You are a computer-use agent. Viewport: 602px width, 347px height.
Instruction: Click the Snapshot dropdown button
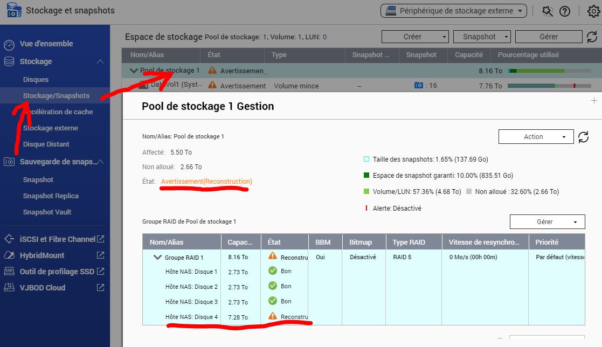click(482, 37)
